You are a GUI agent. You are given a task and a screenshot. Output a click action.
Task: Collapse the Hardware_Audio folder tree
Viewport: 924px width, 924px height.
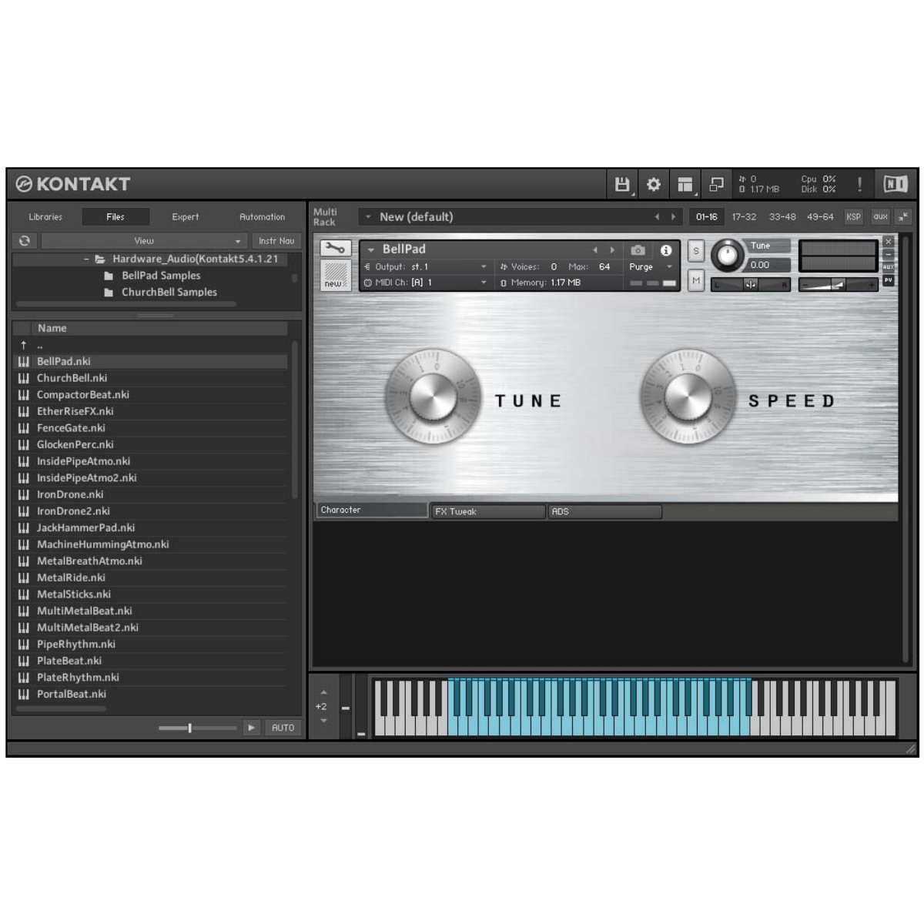click(87, 259)
